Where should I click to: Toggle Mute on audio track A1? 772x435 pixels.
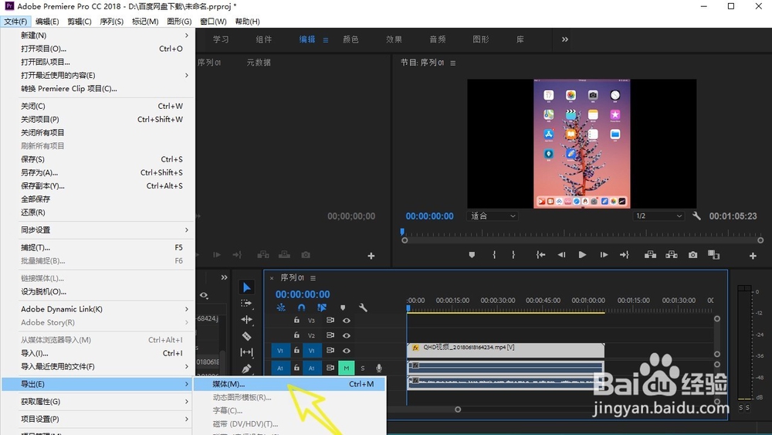click(346, 368)
